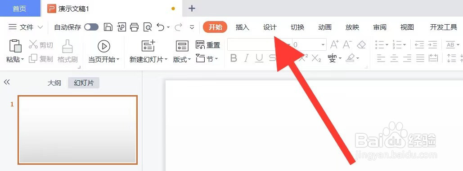Align text right icon

[x=407, y=58]
